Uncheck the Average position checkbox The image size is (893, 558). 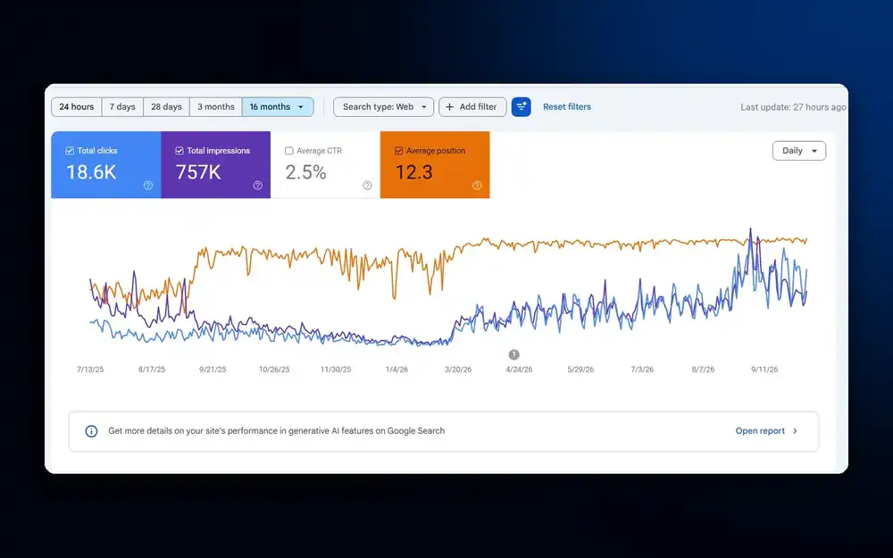(398, 151)
